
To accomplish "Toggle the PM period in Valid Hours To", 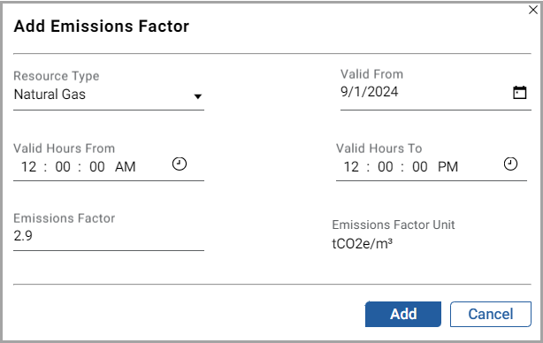I will point(447,167).
